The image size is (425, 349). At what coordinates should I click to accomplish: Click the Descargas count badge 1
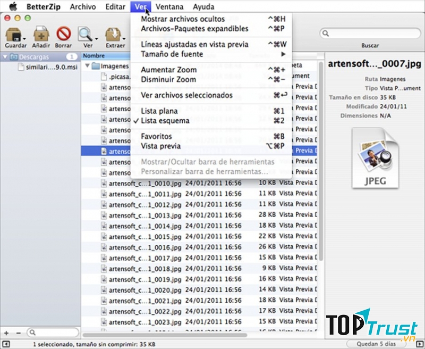(72, 57)
